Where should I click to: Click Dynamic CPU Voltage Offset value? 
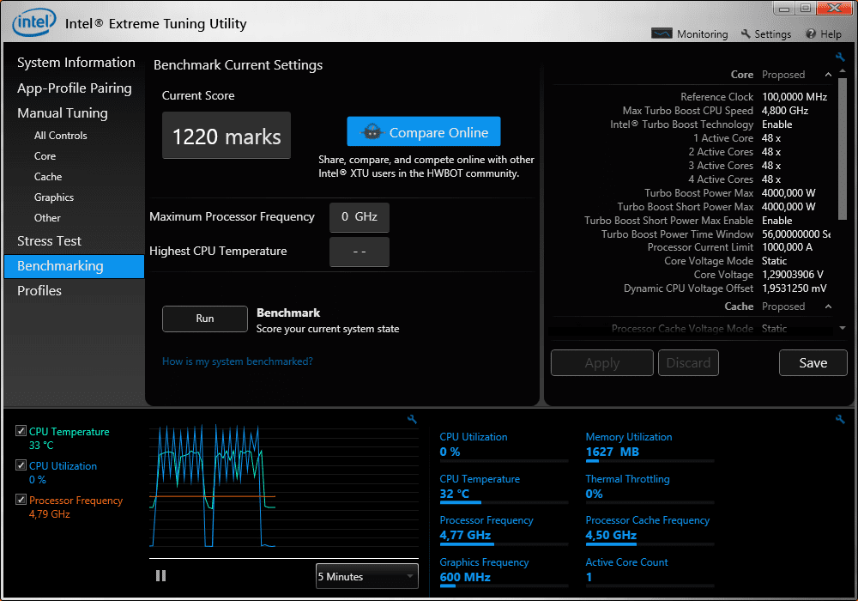(794, 288)
